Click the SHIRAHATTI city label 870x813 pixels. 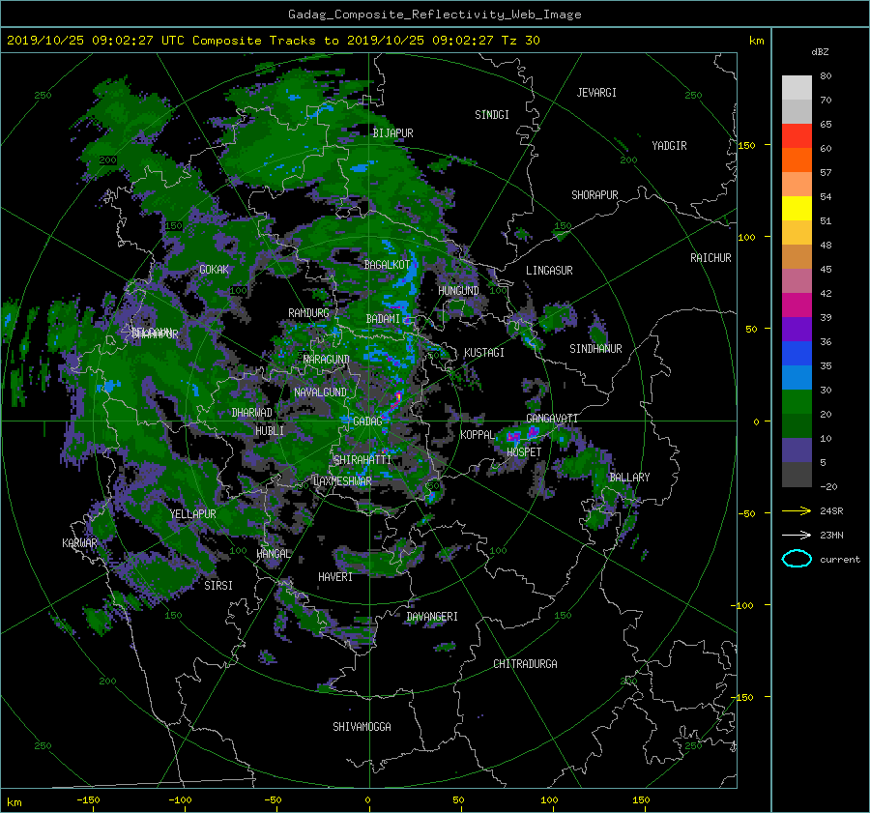point(362,459)
